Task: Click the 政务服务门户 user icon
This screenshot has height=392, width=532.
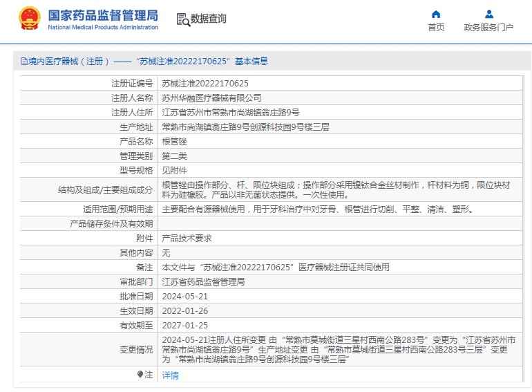Action: click(x=489, y=15)
